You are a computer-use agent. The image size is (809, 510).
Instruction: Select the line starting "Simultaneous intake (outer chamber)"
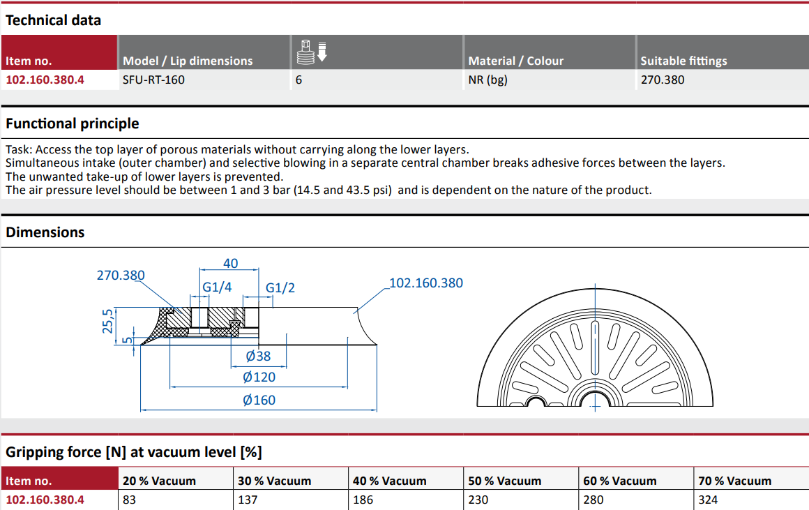(365, 163)
